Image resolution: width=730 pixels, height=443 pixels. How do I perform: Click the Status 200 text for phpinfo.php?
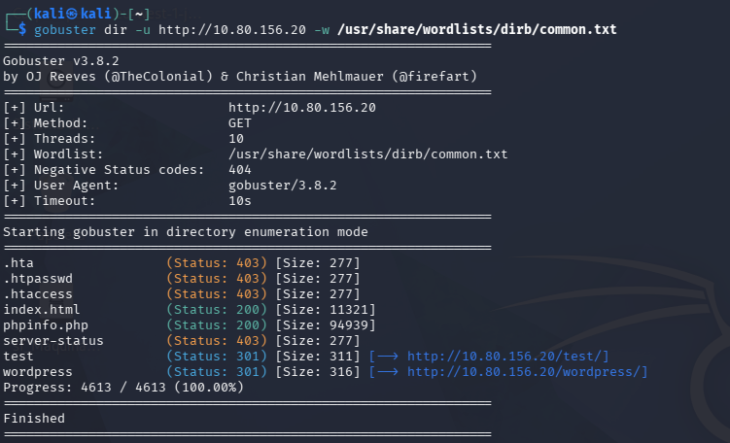pyautogui.click(x=217, y=325)
